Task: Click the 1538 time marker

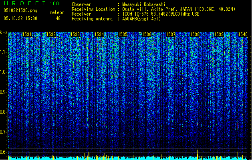Action: [195, 34]
